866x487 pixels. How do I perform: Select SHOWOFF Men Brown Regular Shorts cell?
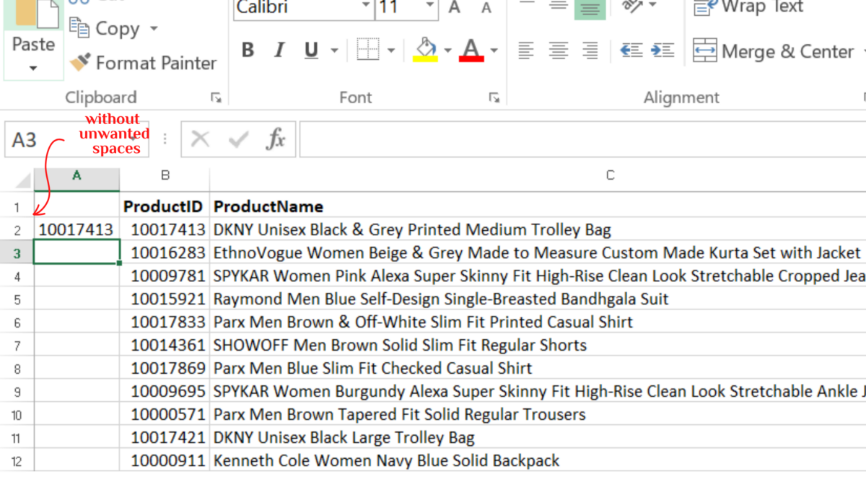(538, 346)
